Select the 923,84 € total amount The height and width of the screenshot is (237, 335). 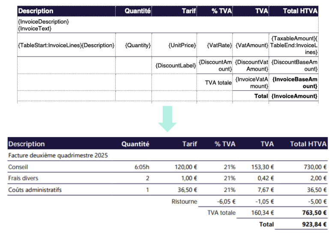click(314, 224)
